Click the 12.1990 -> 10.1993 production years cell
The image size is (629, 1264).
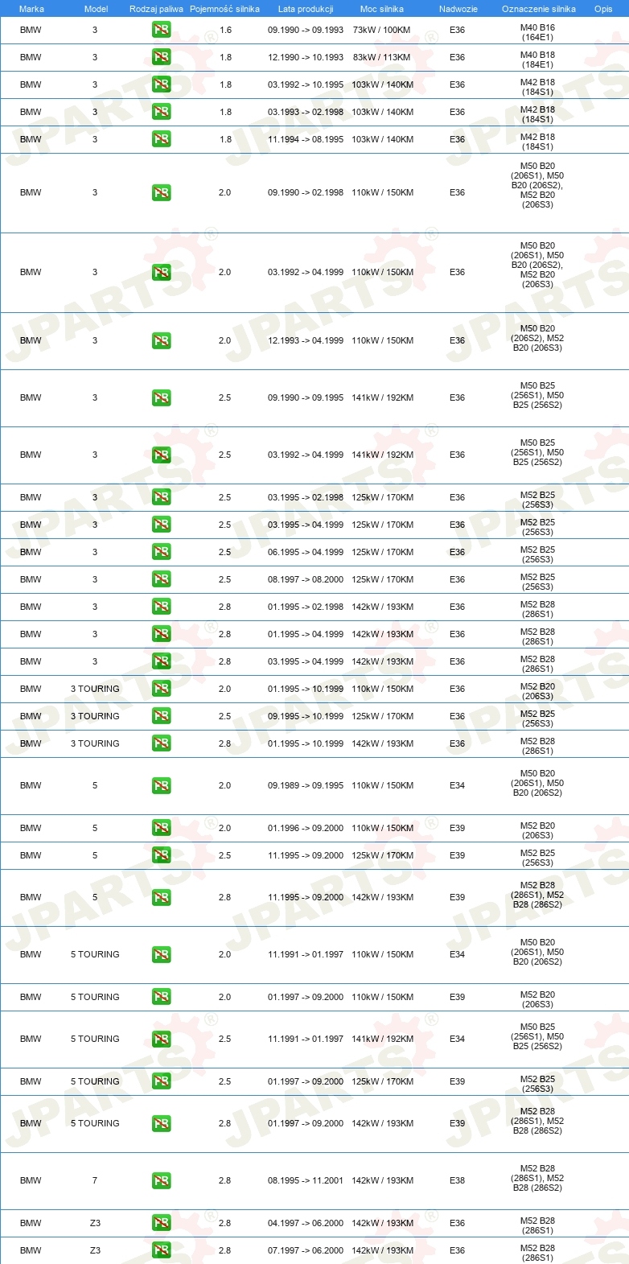[x=306, y=57]
